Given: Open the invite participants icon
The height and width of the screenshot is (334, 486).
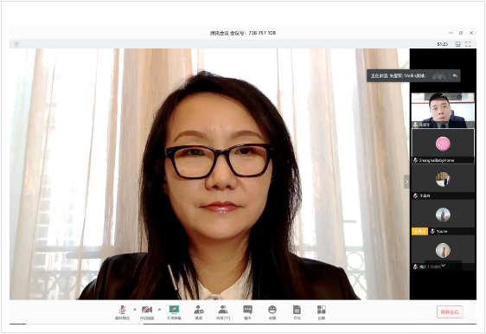Looking at the screenshot, I should pos(198,312).
